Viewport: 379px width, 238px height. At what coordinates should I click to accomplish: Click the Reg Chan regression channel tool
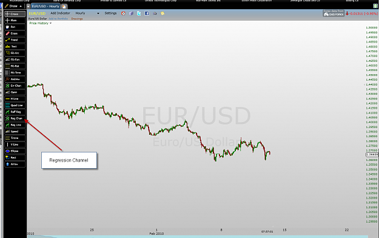[x=15, y=118]
